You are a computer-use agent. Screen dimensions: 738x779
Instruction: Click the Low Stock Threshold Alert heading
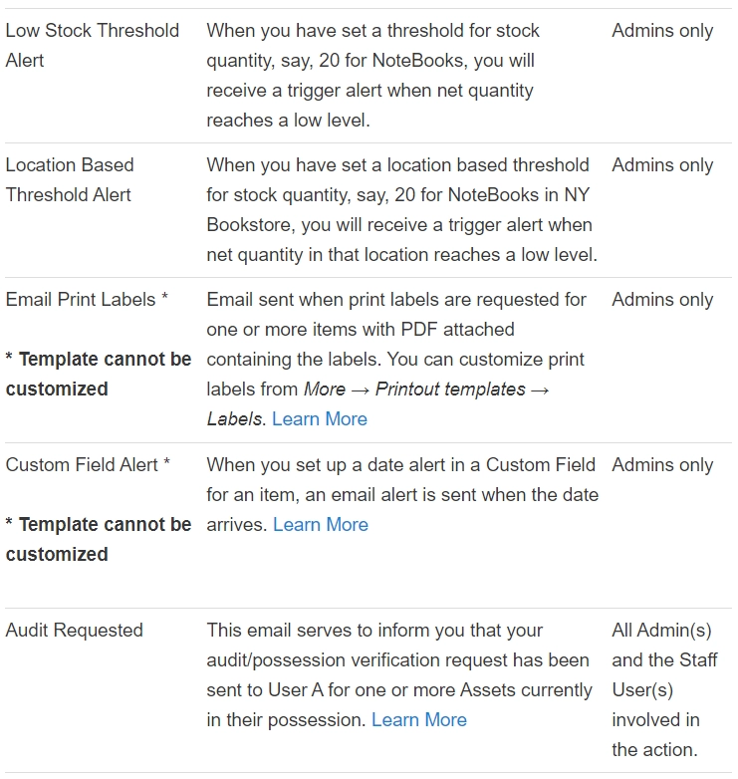pyautogui.click(x=92, y=45)
